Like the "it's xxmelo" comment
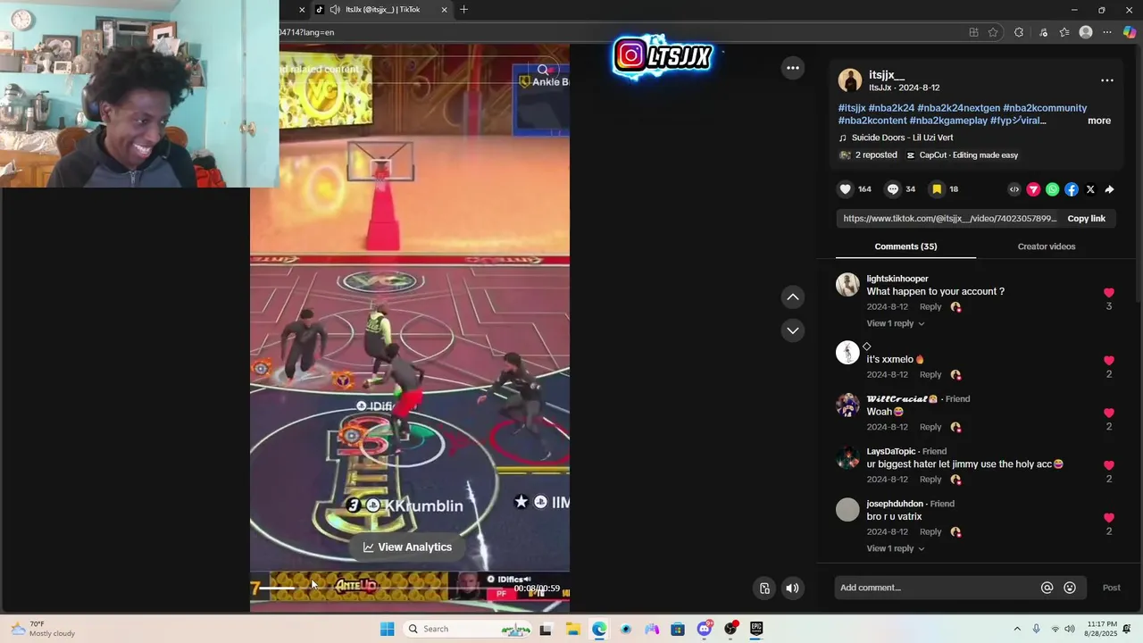 (1109, 361)
